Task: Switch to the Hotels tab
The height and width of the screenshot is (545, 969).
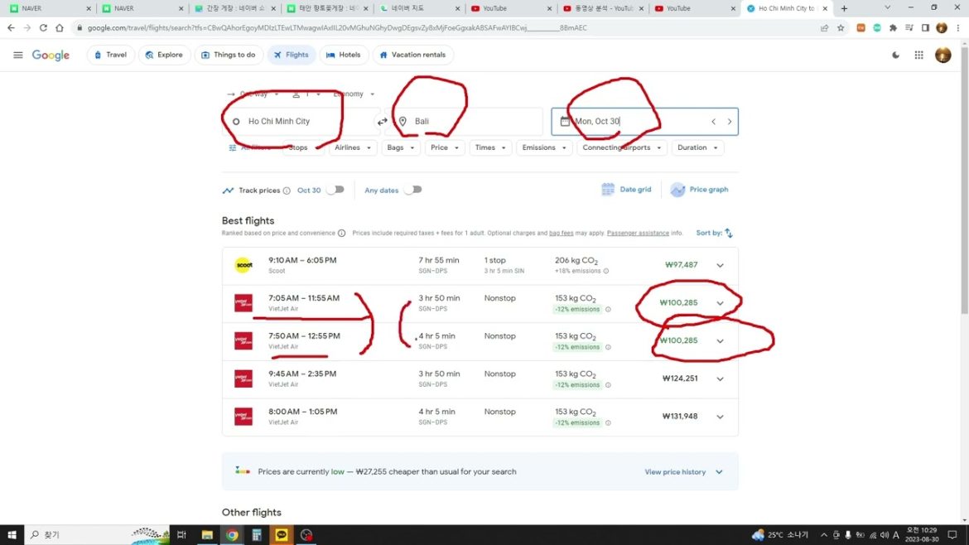Action: (x=343, y=55)
